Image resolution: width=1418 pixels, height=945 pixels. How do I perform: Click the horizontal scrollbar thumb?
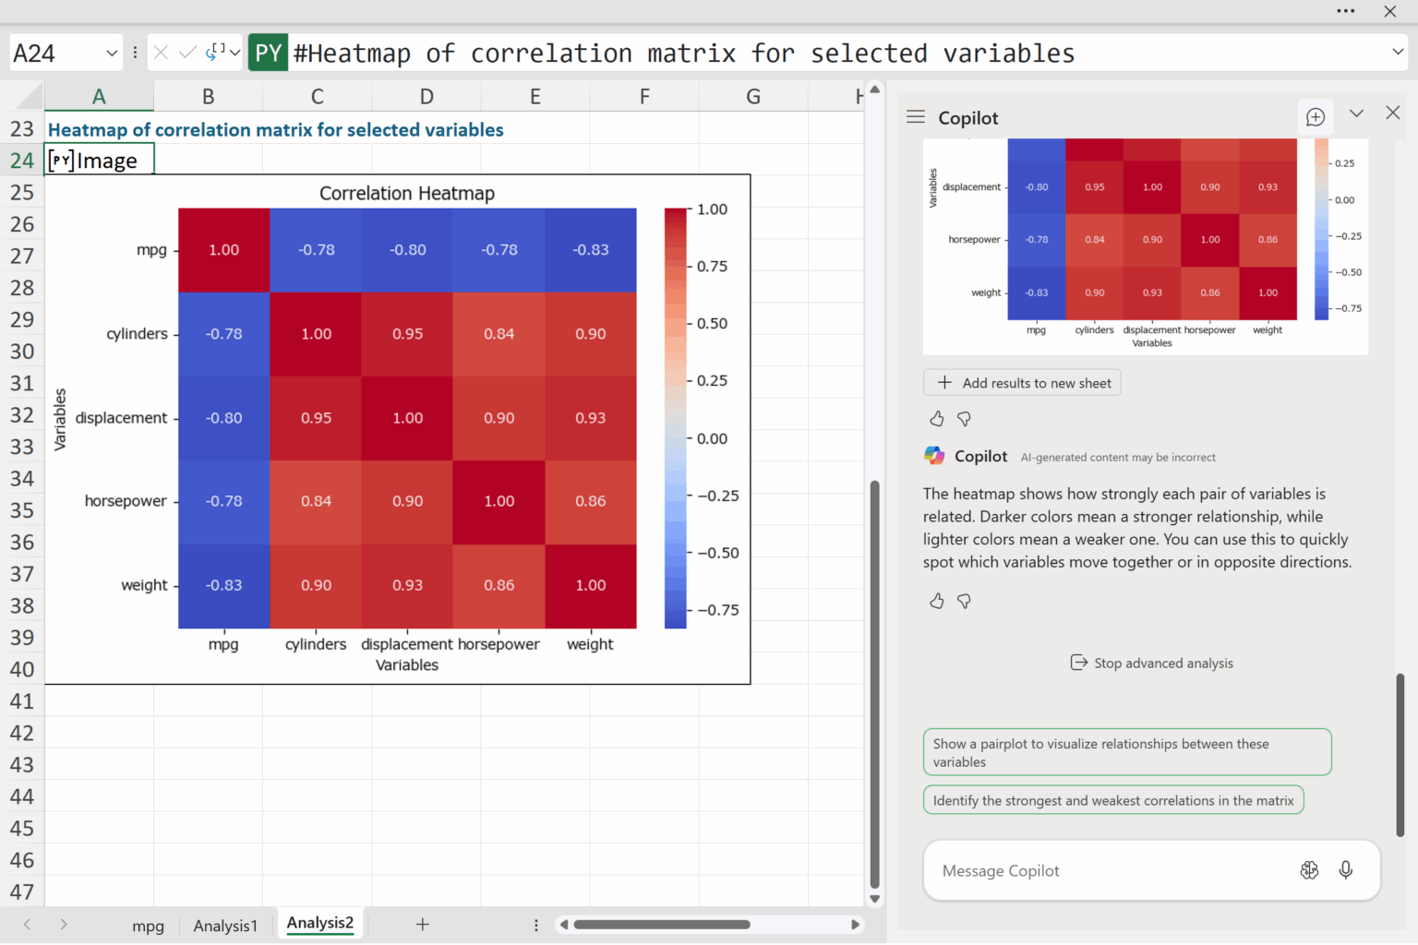point(662,924)
